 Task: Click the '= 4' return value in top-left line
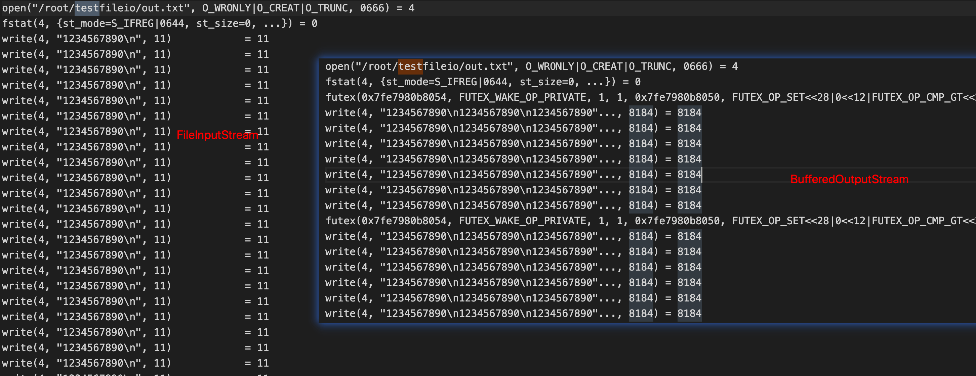click(x=405, y=8)
